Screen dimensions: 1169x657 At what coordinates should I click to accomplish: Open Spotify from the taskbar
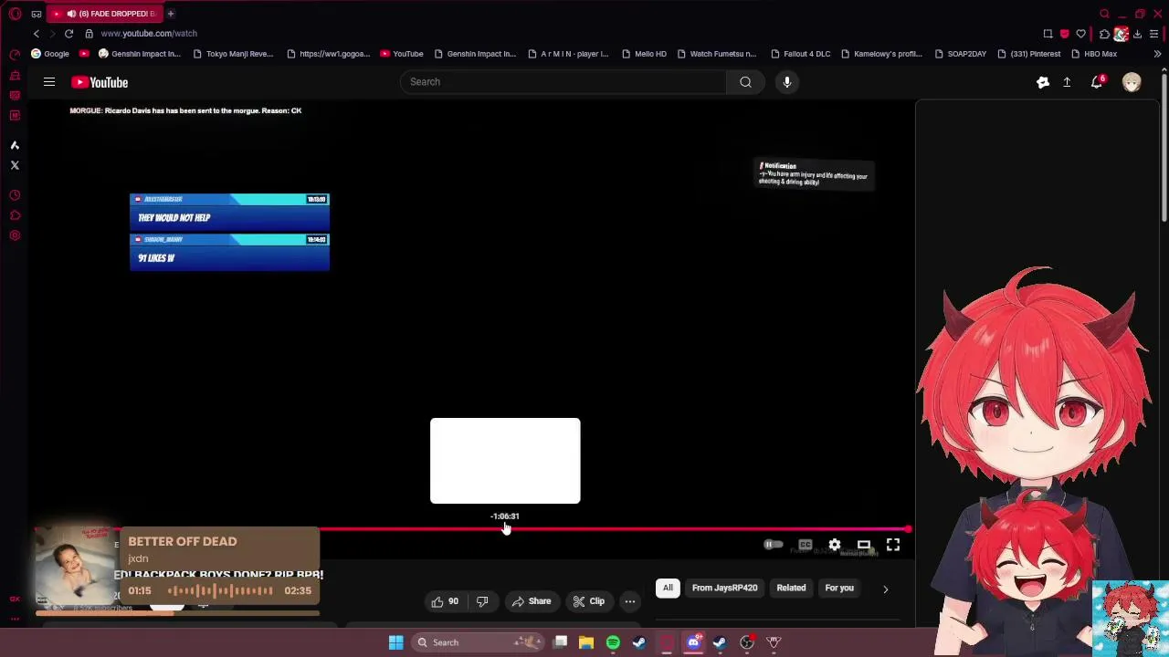tap(613, 642)
